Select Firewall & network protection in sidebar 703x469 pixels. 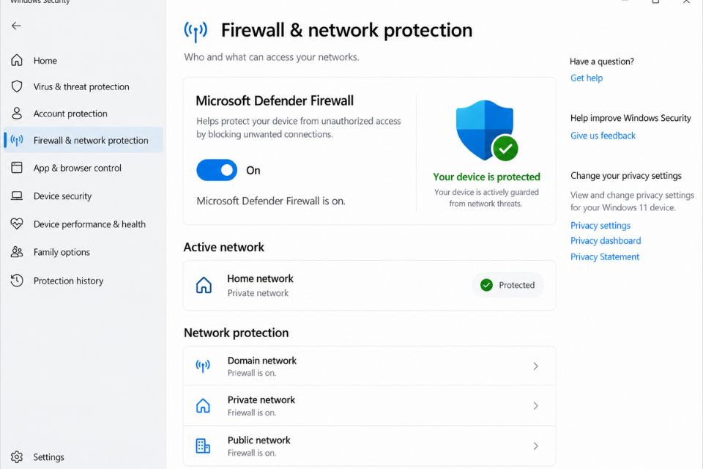(x=83, y=140)
